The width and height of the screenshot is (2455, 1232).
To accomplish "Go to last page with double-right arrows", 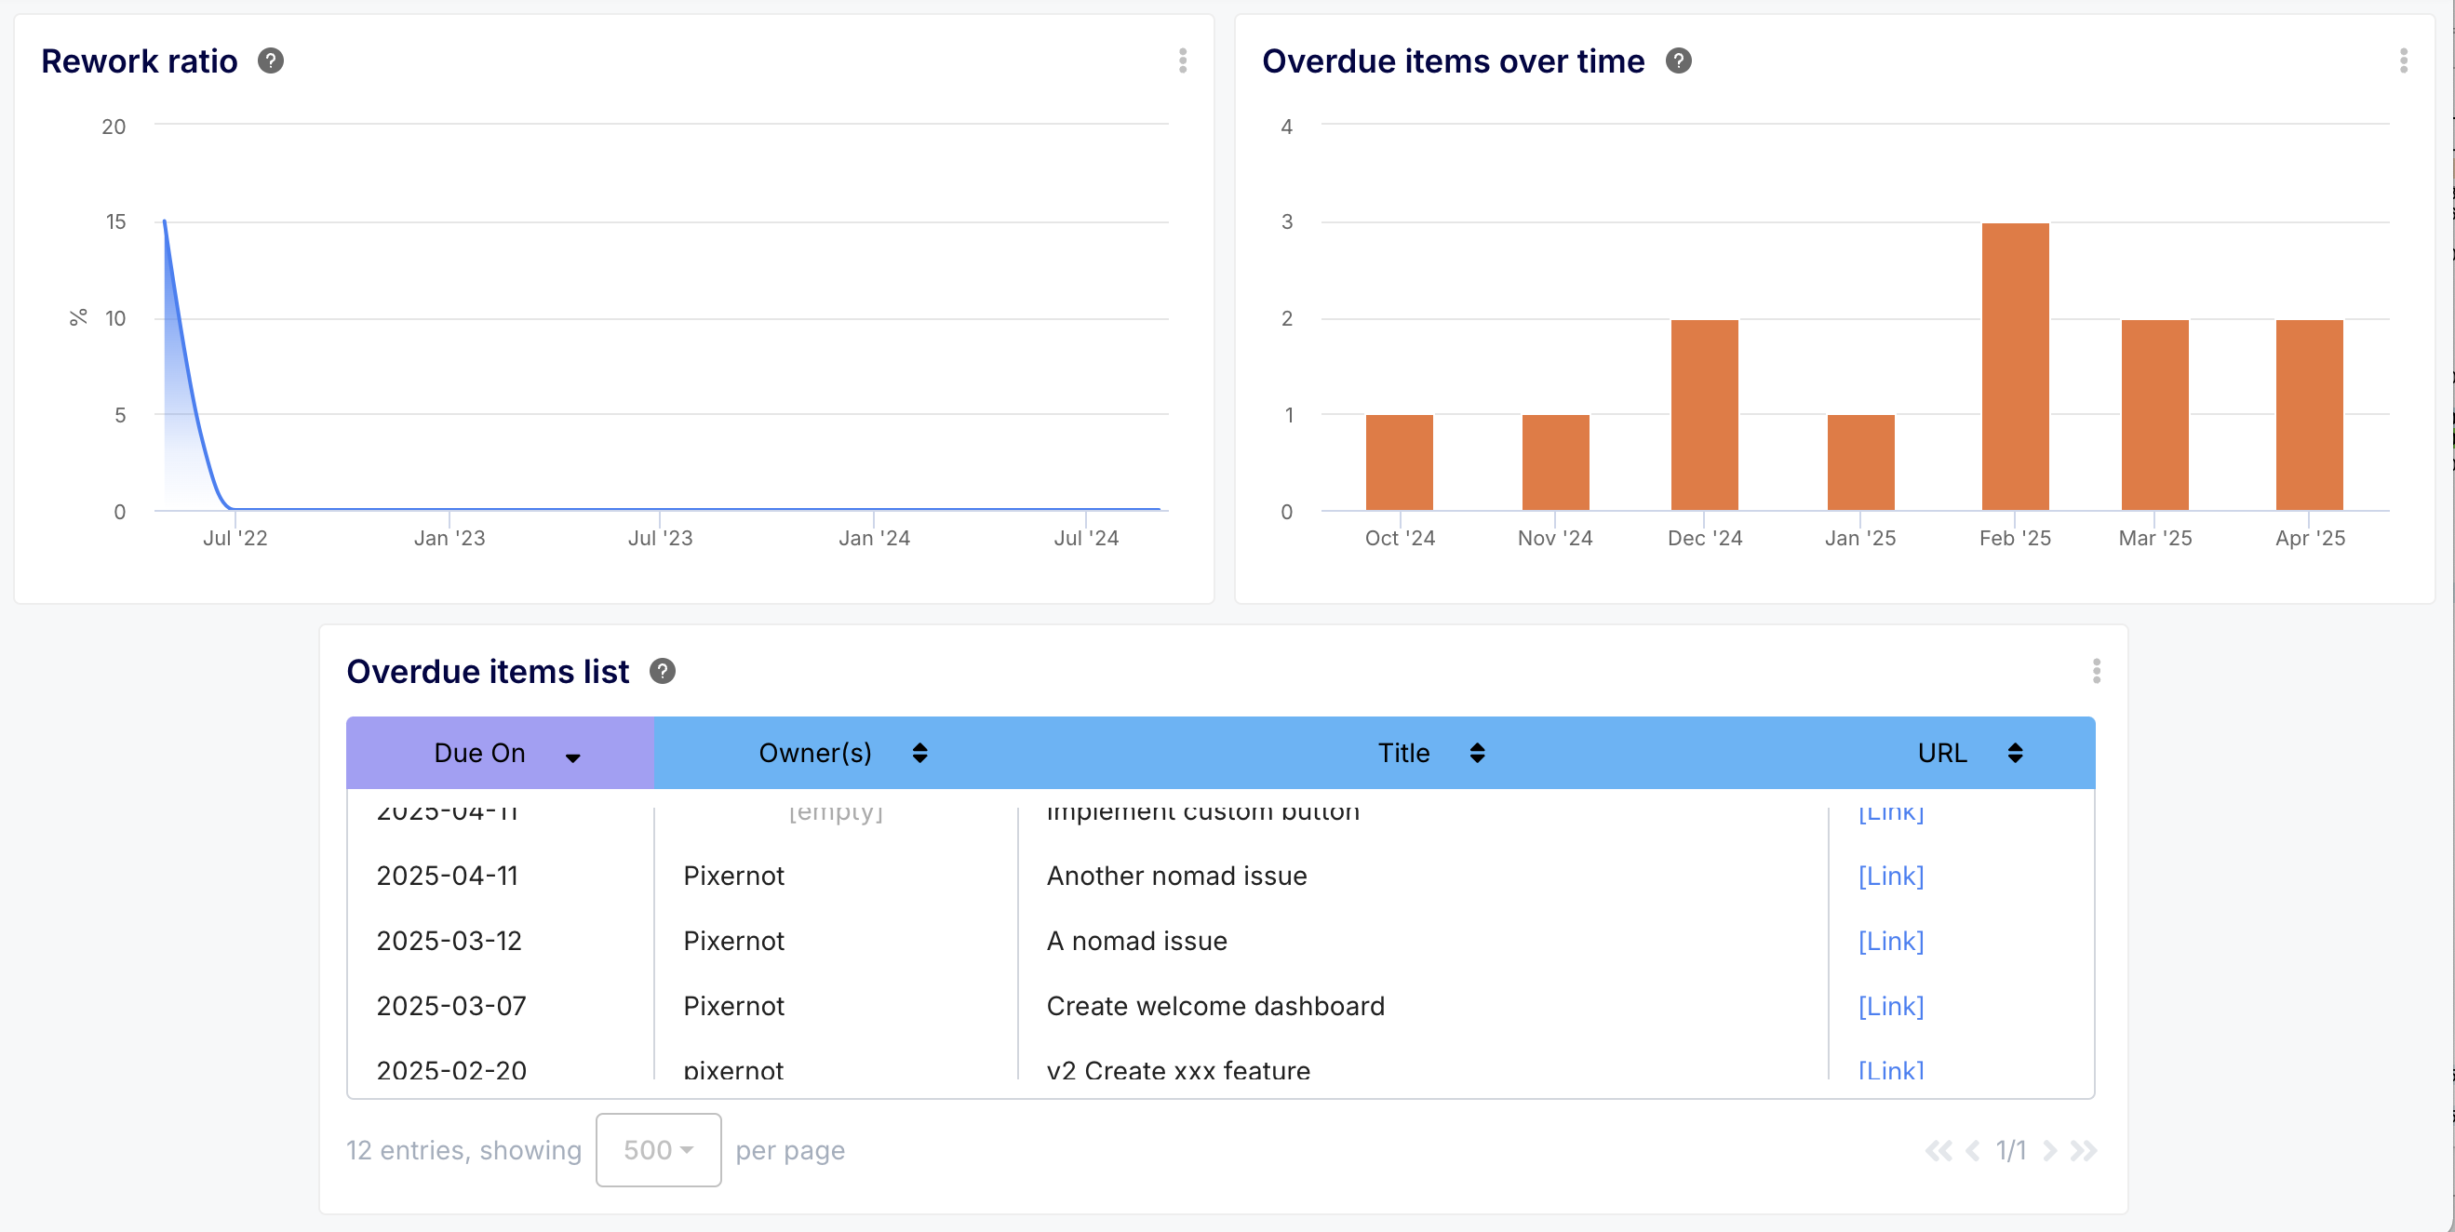I will tap(2084, 1151).
